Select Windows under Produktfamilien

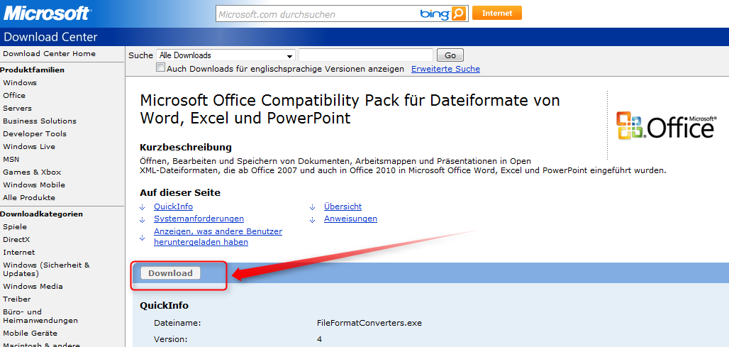tap(20, 83)
